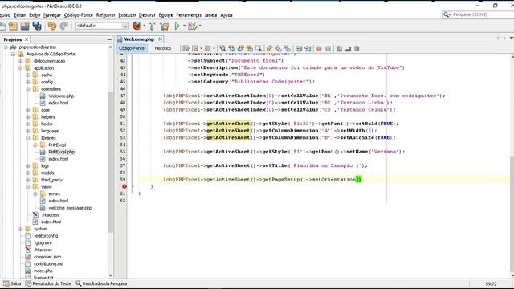Open the Debug Project dropdown arrow

(x=200, y=26)
